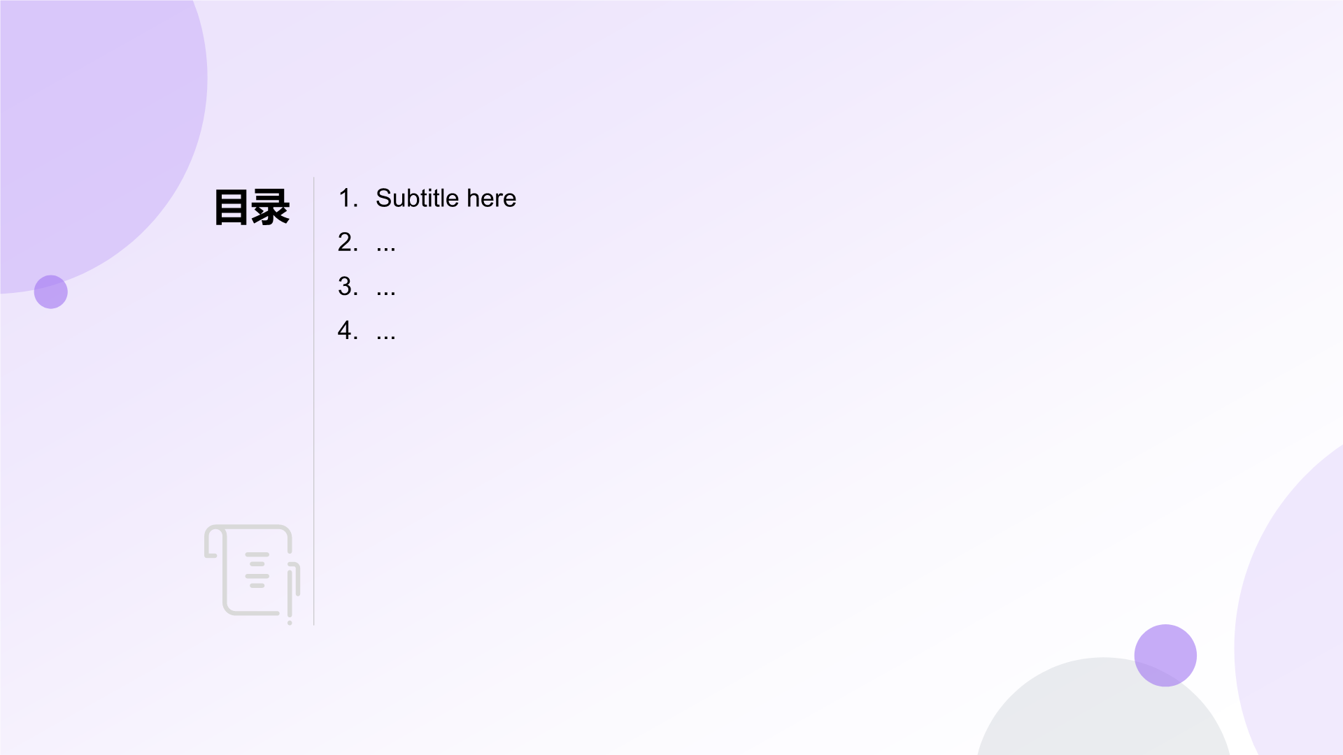The width and height of the screenshot is (1343, 755).
Task: Select the vertical divider line
Action: point(314,401)
